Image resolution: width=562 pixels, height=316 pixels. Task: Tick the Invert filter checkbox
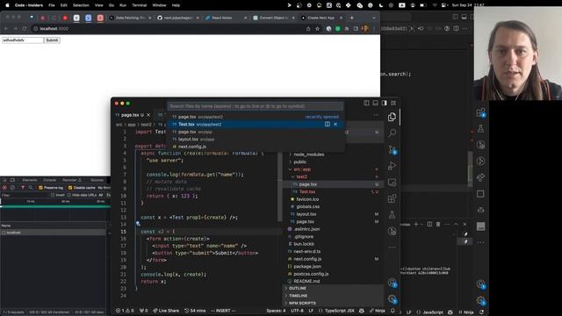click(53, 195)
